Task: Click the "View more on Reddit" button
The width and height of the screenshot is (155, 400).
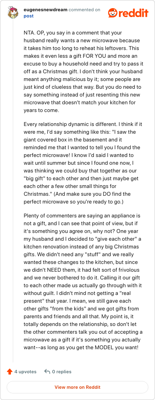Action: tap(77, 387)
